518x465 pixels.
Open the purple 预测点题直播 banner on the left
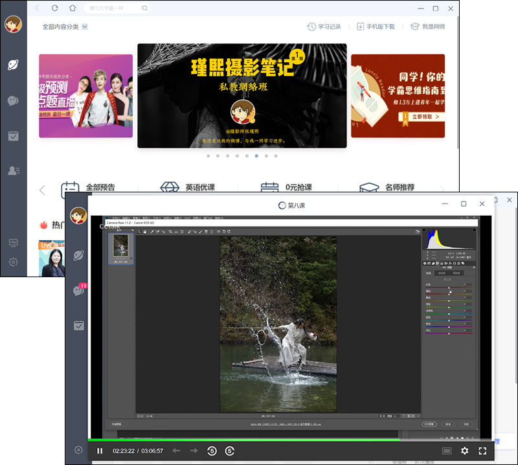click(x=86, y=96)
